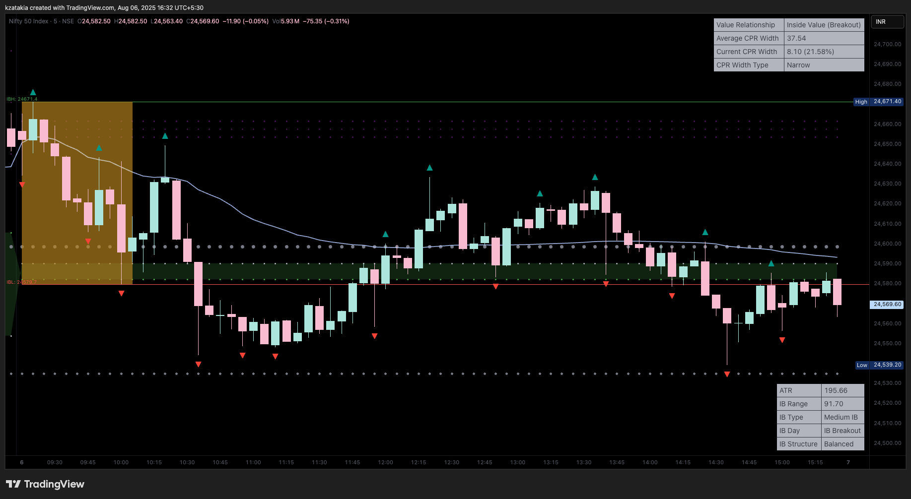Viewport: 911px width, 499px height.
Task: Click the High 24,671.40 price label
Action: pos(878,102)
